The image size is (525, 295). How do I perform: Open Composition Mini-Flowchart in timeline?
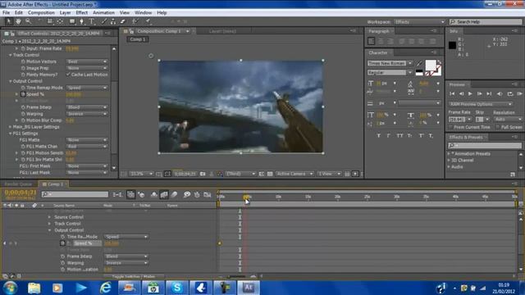point(117,195)
